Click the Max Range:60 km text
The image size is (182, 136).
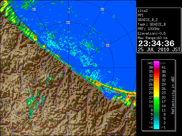[152, 38]
